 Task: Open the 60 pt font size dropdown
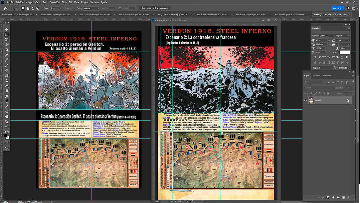click(329, 40)
